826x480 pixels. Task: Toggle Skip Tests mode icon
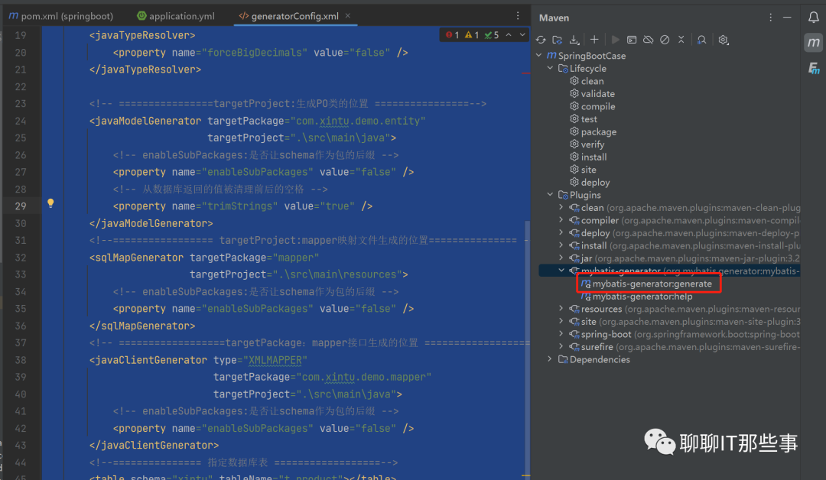click(x=665, y=40)
